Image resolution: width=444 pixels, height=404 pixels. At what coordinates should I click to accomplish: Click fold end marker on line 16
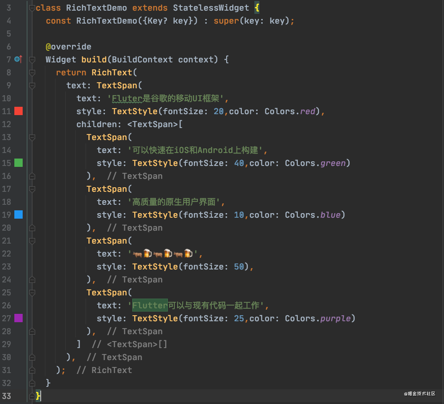coord(32,176)
